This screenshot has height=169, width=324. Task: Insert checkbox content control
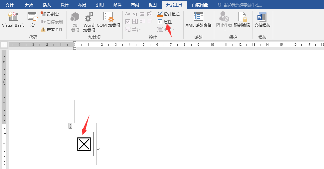click(x=128, y=22)
